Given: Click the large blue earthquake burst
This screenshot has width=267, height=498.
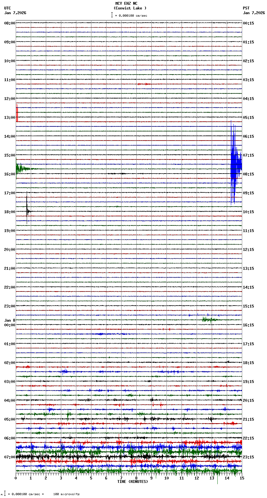Looking at the screenshot, I should (236, 163).
